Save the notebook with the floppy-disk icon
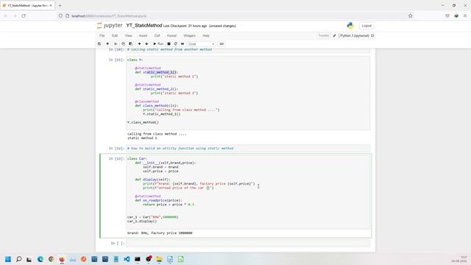The image size is (471, 265). [99, 44]
